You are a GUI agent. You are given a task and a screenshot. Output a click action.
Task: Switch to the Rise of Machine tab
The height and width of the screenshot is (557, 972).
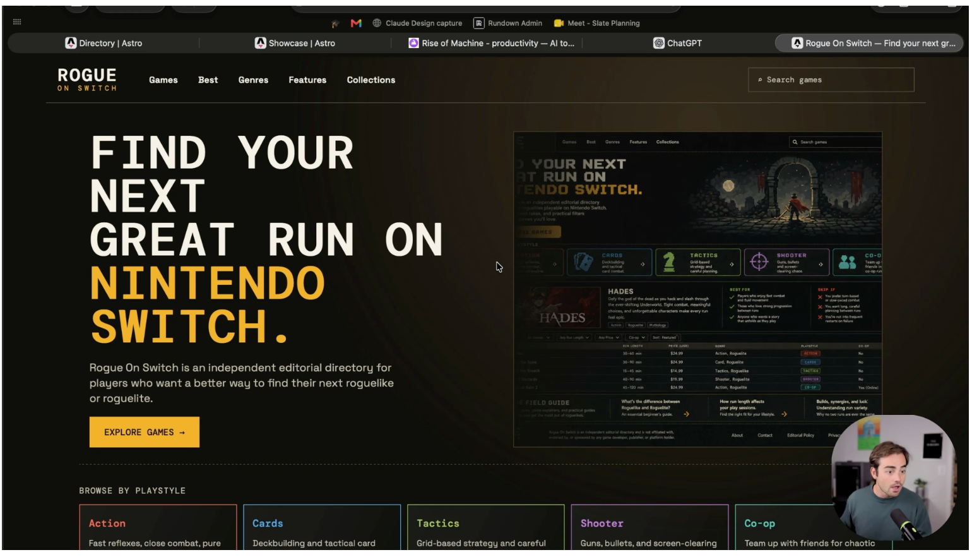point(491,43)
